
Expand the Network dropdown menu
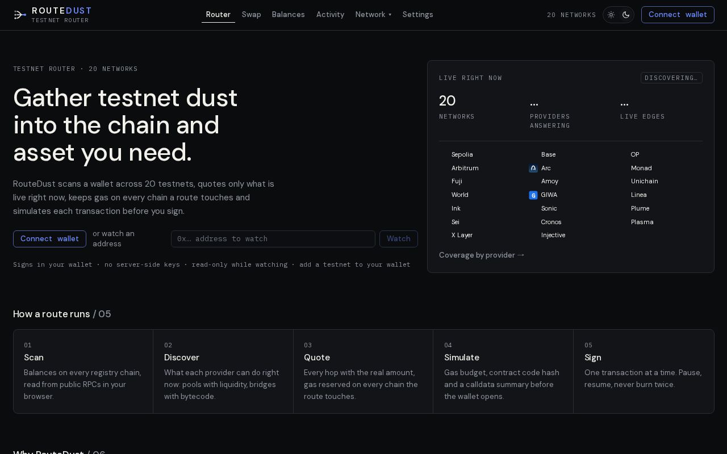pos(373,15)
